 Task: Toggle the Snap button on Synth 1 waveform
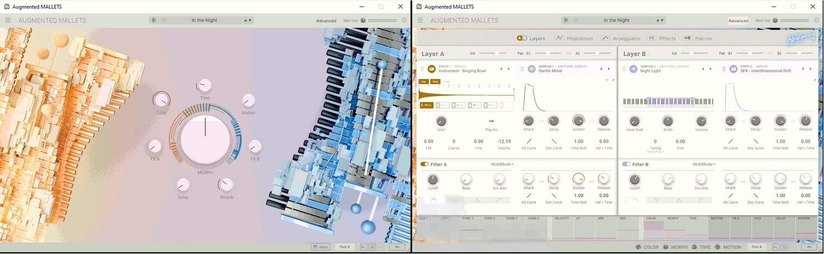tap(435, 81)
